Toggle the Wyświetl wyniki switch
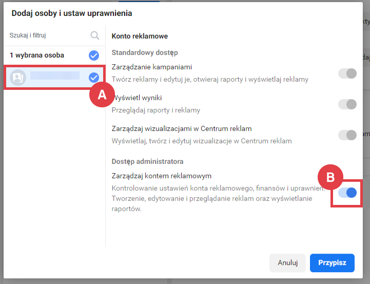 [347, 104]
